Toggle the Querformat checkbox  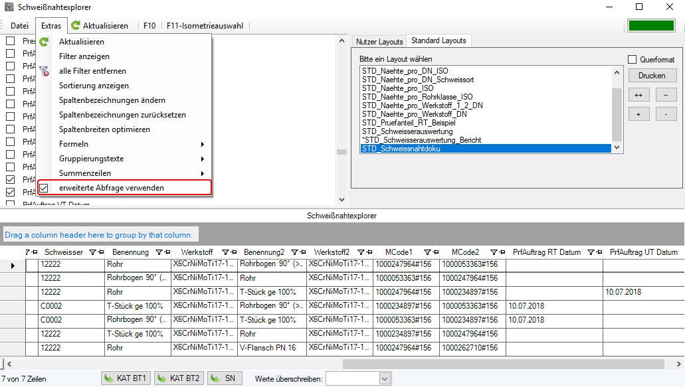[x=633, y=60]
